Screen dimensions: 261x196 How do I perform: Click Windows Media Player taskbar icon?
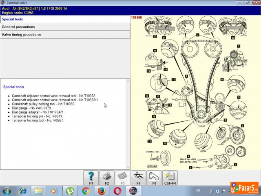point(54,191)
